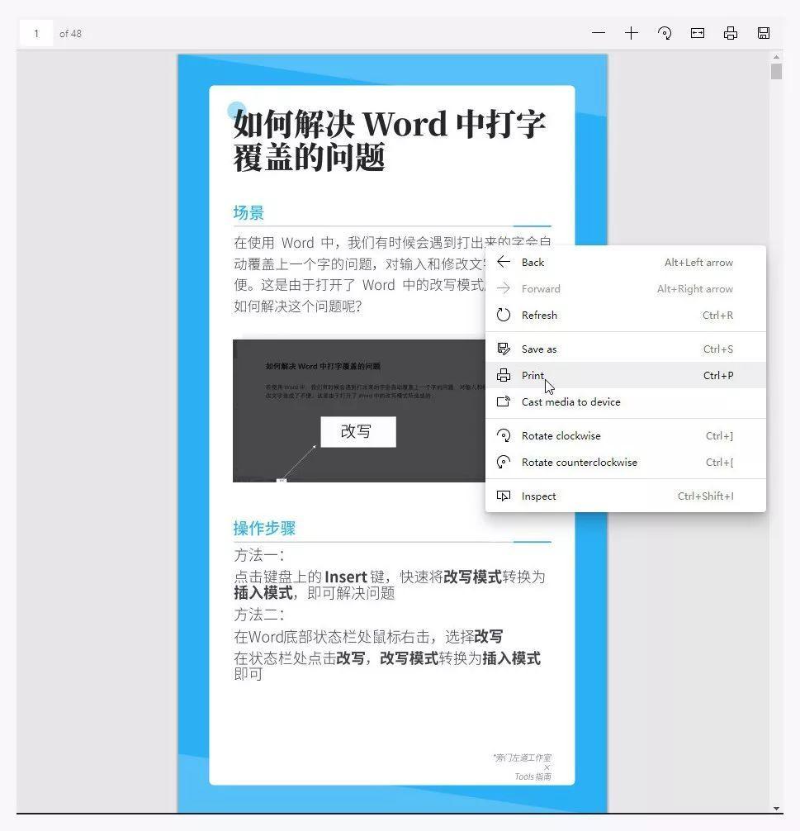Click the rotate clockwise icon in the menu
The height and width of the screenshot is (831, 800).
pos(504,435)
